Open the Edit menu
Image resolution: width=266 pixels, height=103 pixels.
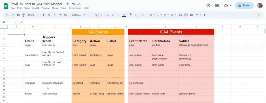point(19,8)
